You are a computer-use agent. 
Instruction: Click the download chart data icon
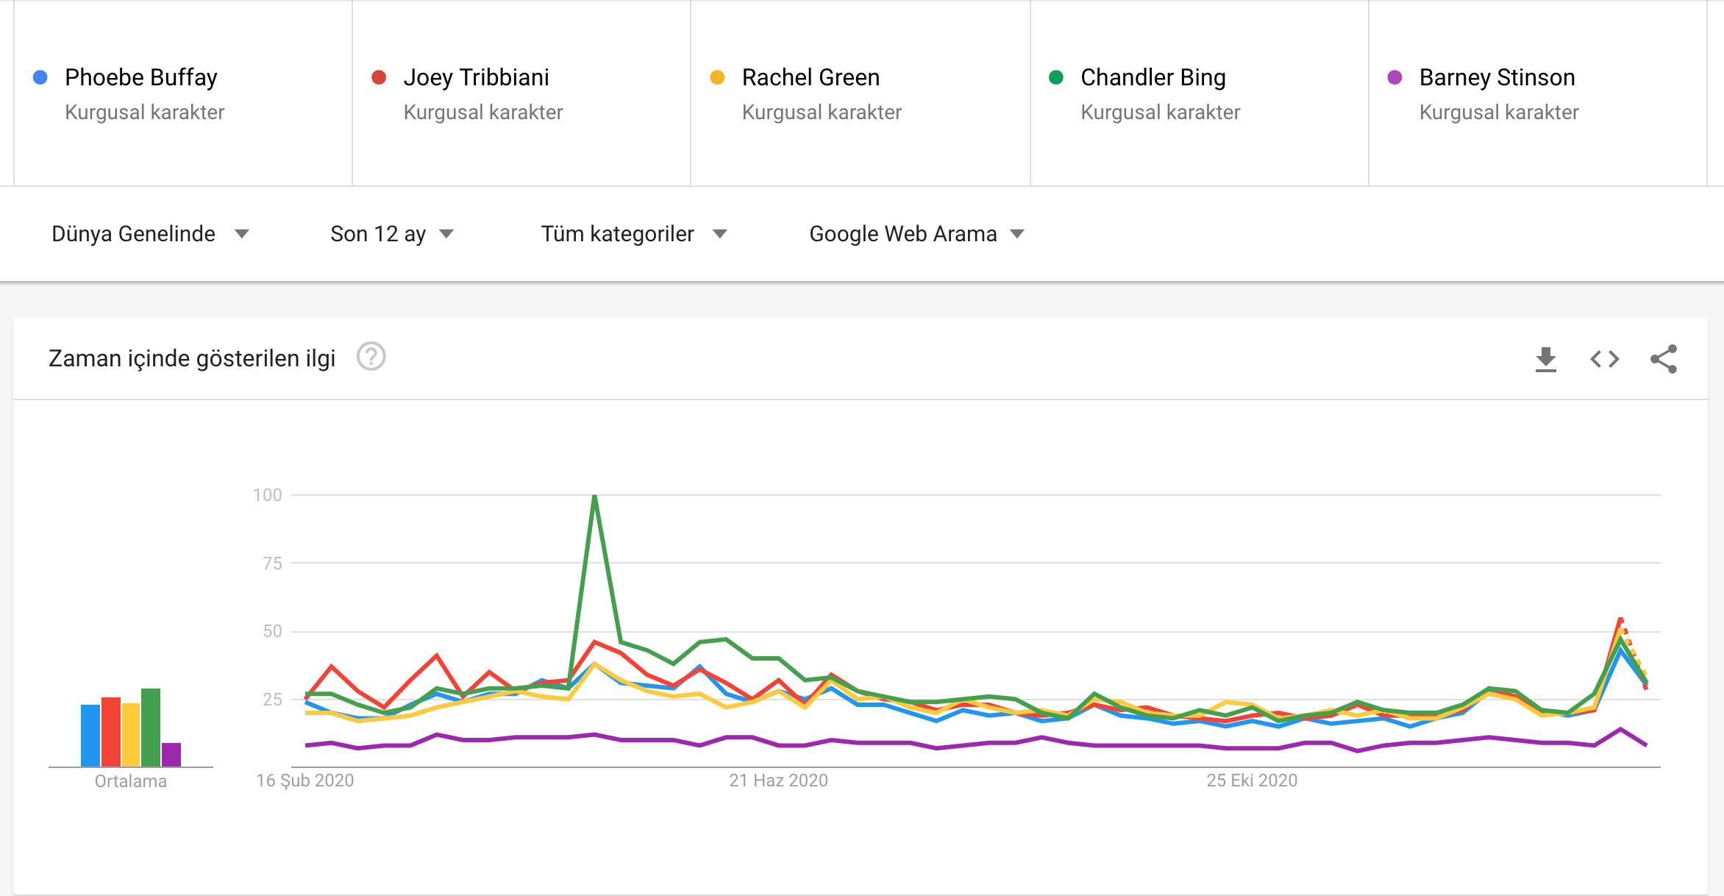tap(1545, 359)
